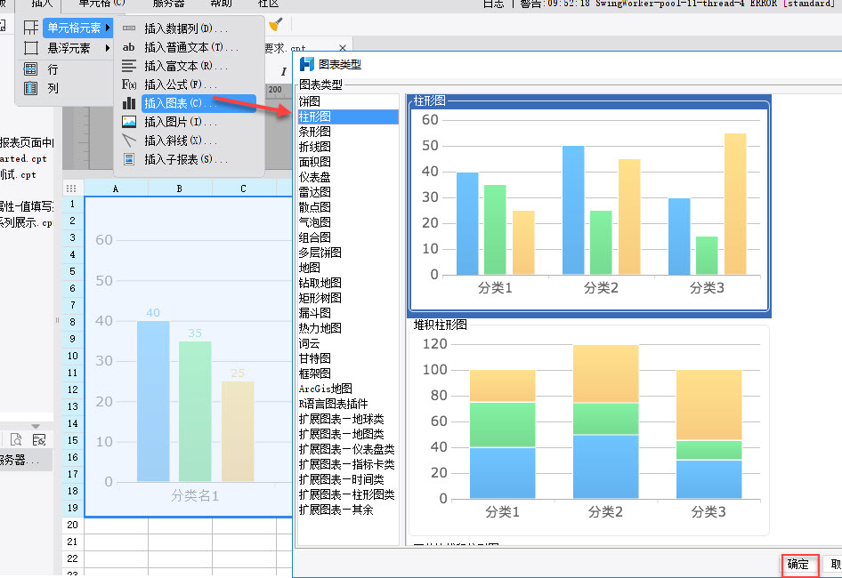Viewport: 842px width, 578px height.
Task: Select 词云 in chart type list
Action: [x=348, y=343]
